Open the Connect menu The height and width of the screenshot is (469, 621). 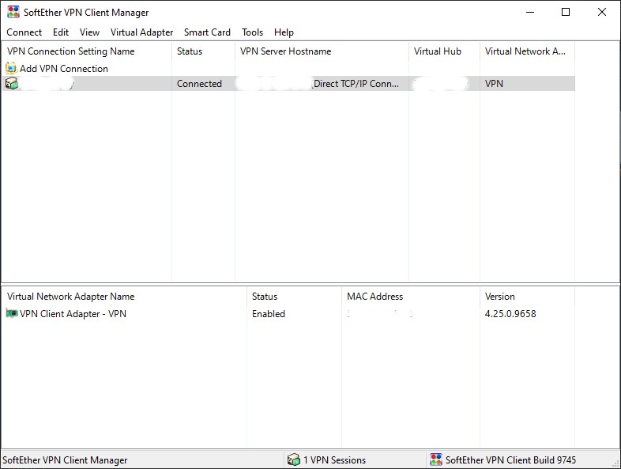pyautogui.click(x=24, y=32)
